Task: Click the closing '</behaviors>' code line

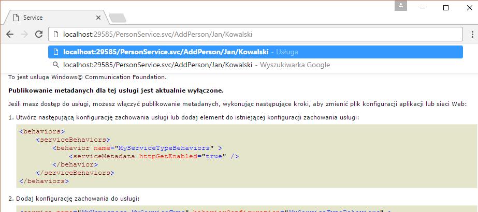Action: (44, 181)
